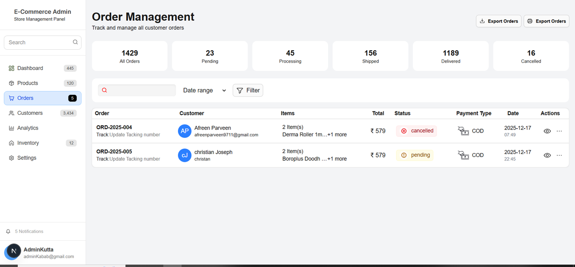Open Inventory from the sidebar

tap(43, 143)
